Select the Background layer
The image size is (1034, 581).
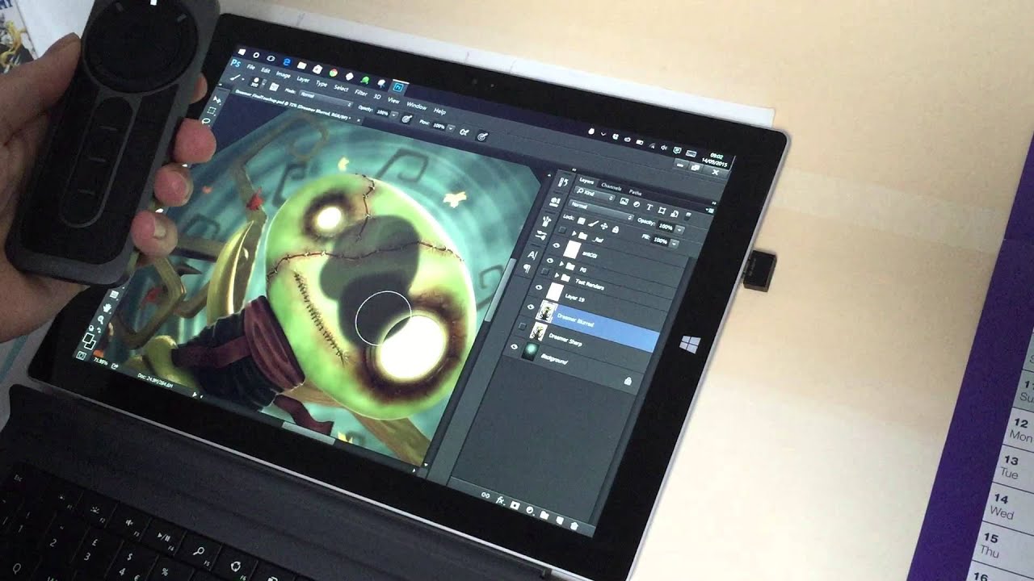pyautogui.click(x=553, y=360)
